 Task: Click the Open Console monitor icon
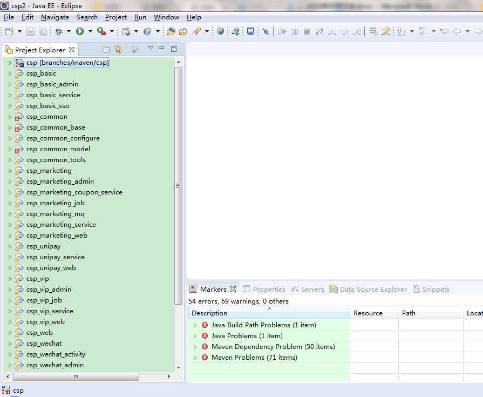(251, 31)
